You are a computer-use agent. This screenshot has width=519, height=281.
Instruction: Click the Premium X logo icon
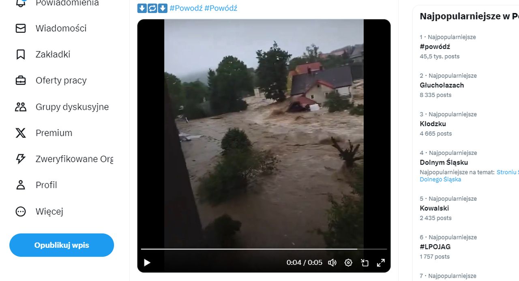coord(20,133)
